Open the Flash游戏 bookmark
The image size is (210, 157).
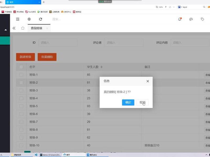[x=30, y=12]
